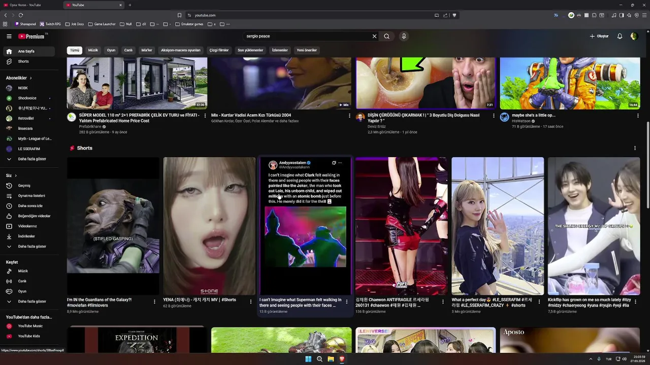The height and width of the screenshot is (365, 650).
Task: Open the Emulator games bookmark folder
Action: pos(189,24)
